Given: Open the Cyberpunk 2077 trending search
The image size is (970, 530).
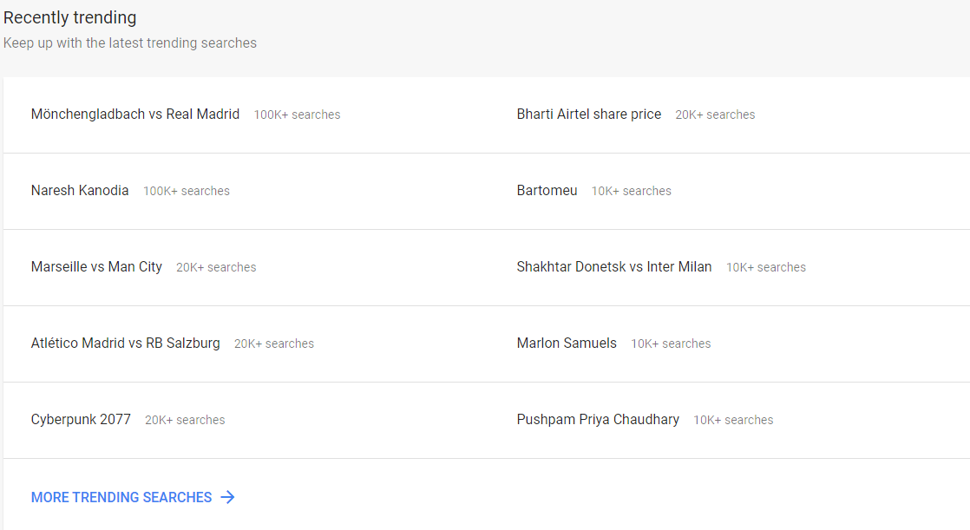Looking at the screenshot, I should point(81,419).
